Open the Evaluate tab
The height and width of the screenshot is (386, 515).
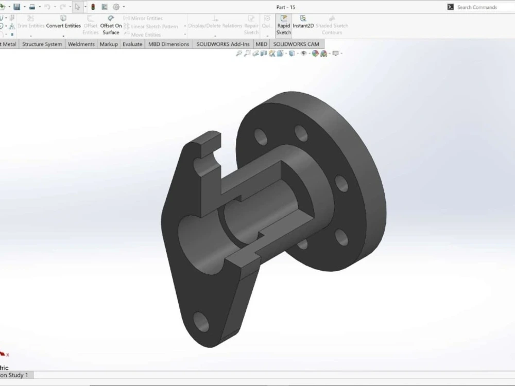tap(132, 44)
